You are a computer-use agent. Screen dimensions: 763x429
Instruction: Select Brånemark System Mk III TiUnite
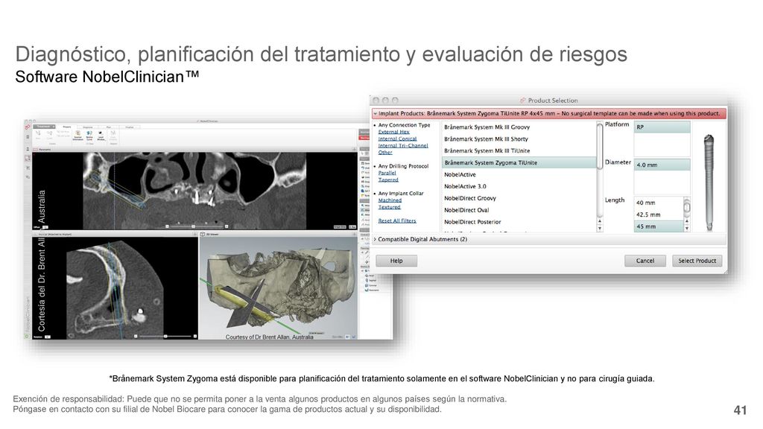[519, 150]
